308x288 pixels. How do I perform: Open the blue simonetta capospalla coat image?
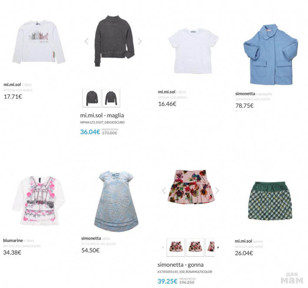pos(271,55)
